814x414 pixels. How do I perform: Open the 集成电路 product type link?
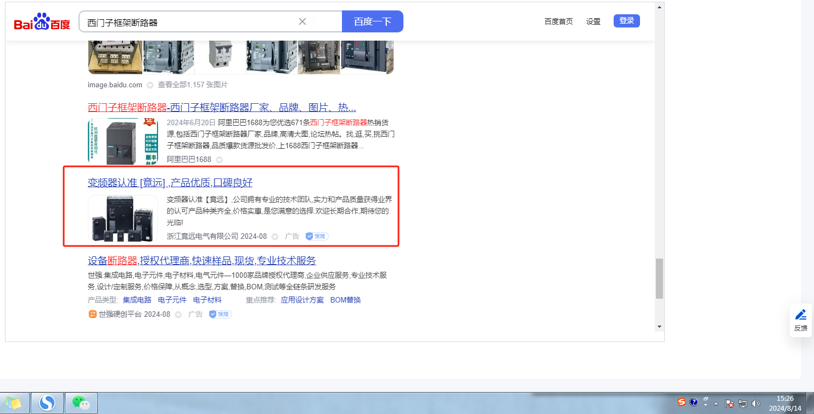(x=137, y=300)
